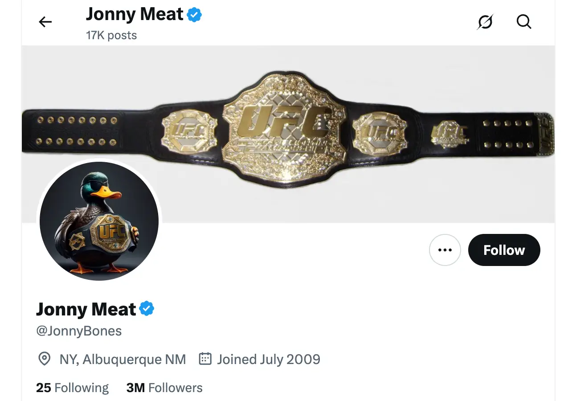
Task: Open the 3M Followers list
Action: pyautogui.click(x=164, y=387)
